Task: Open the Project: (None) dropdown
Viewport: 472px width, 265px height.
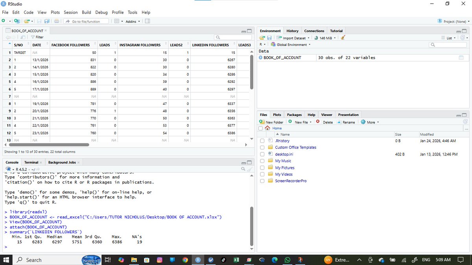Action: click(x=453, y=21)
